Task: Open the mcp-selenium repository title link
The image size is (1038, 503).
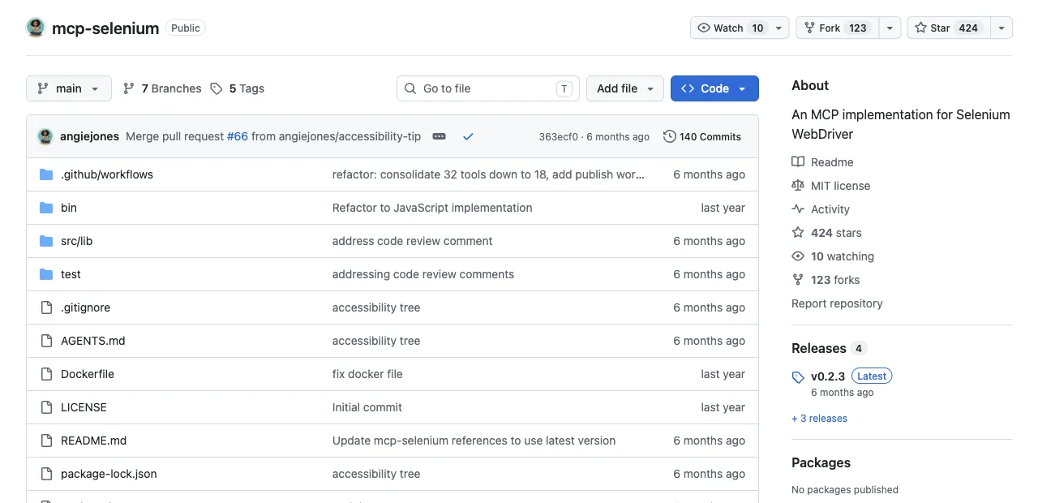Action: (x=105, y=28)
